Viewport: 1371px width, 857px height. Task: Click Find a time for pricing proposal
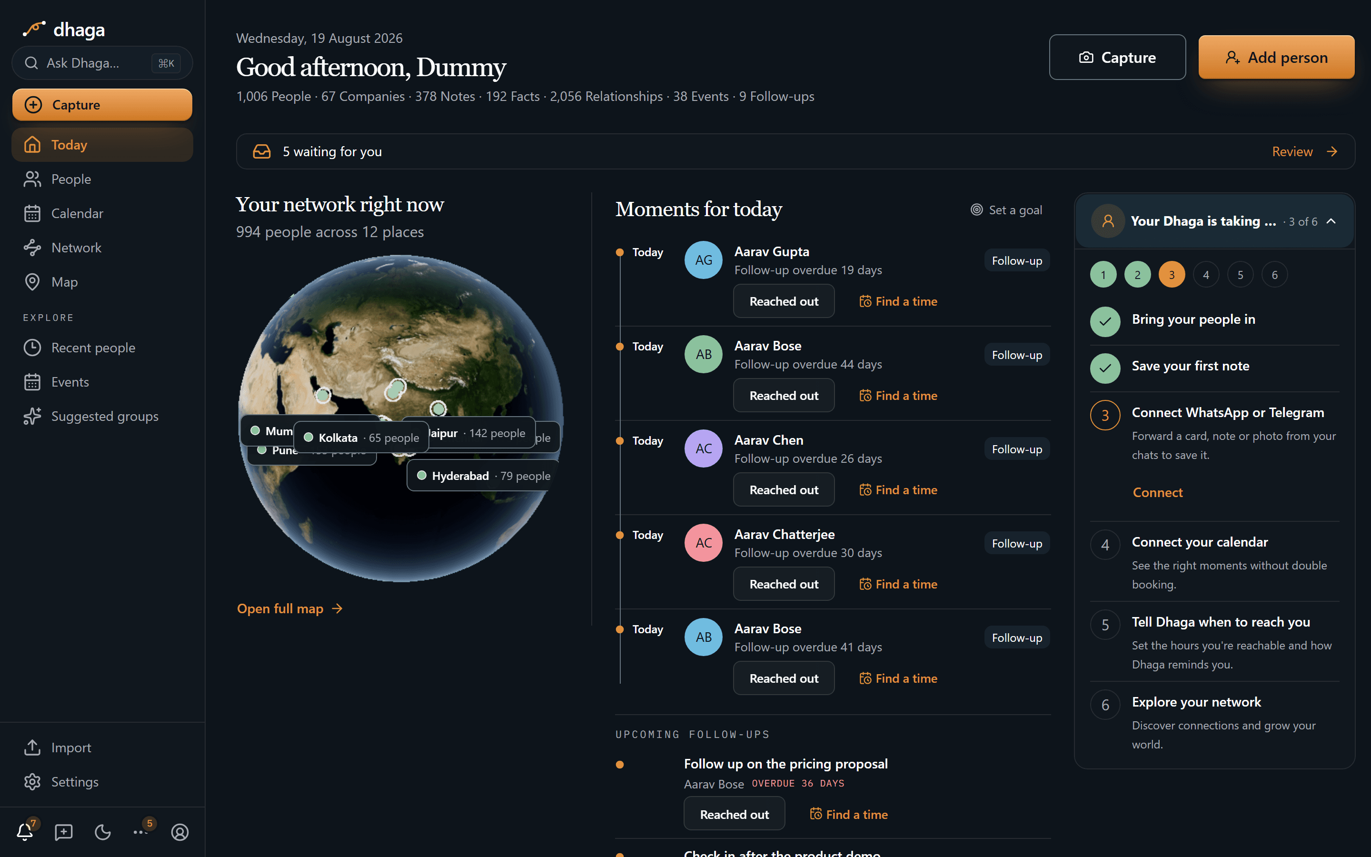(x=849, y=814)
